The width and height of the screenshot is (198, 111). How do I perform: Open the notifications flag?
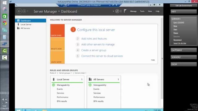point(125,11)
